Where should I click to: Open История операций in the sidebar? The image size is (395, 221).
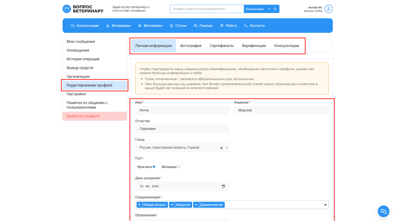[x=83, y=59]
